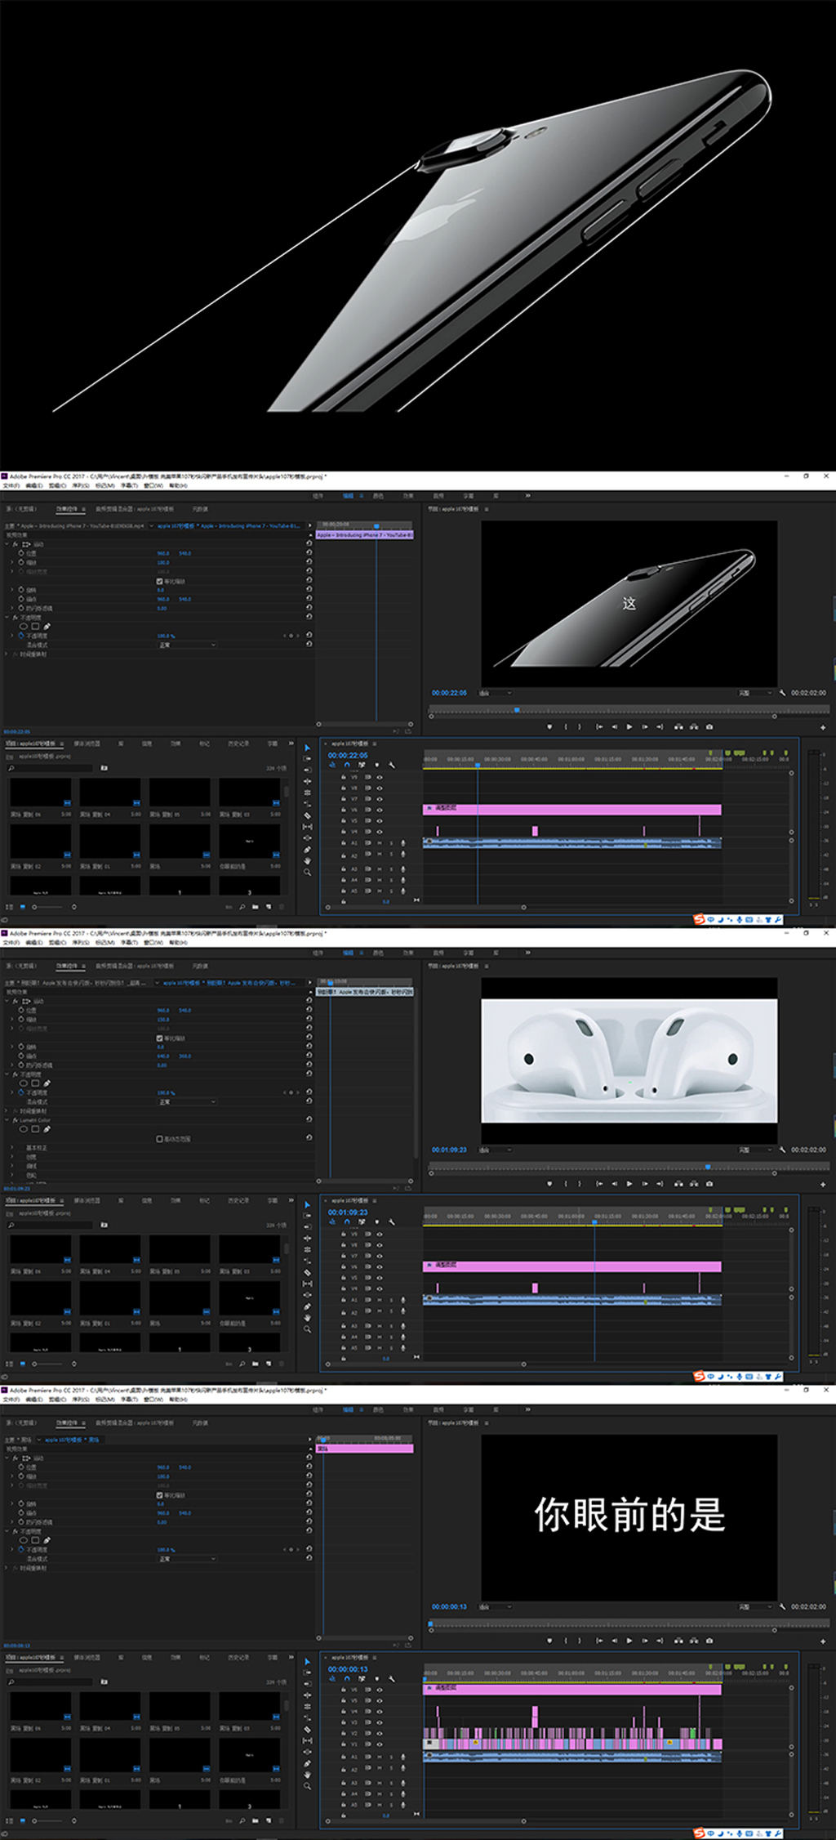Switch to 颜色 workspace in the 你眼前的是 window
The image size is (836, 1840).
pos(378,1409)
